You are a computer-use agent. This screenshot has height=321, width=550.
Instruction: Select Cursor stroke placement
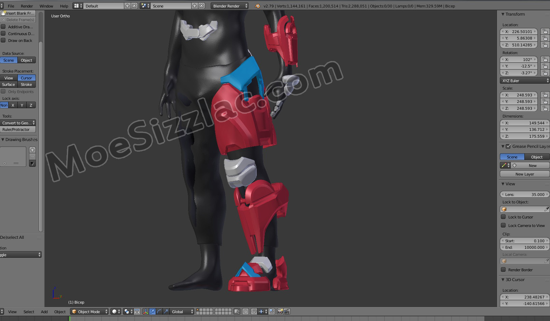26,78
